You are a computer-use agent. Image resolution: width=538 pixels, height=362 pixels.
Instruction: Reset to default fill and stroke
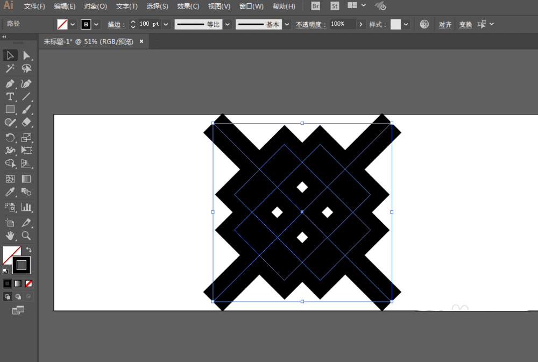[x=5, y=271]
